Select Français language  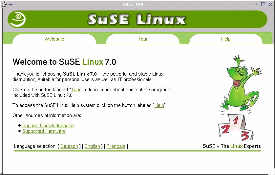click(x=116, y=146)
